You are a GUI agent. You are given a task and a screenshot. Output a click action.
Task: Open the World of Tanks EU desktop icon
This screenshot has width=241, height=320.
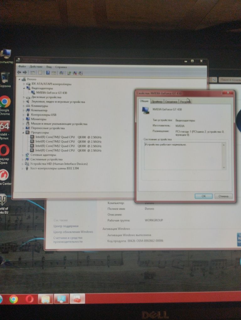pos(4,204)
